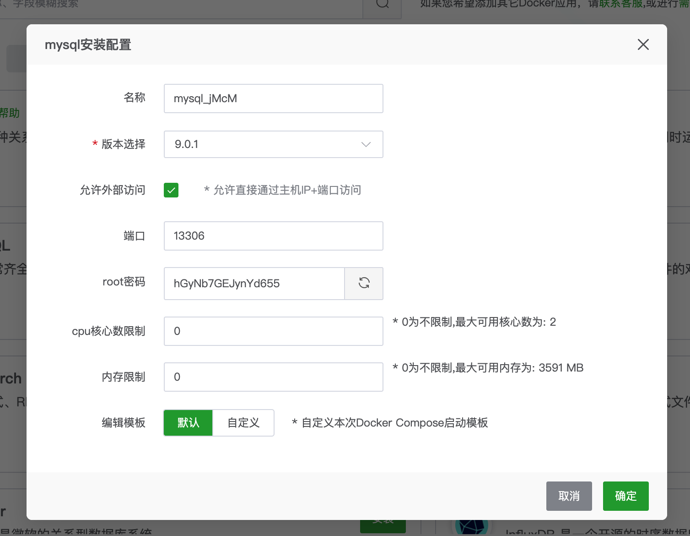The image size is (690, 536).
Task: Open the 联系客服 link in background page
Action: coord(621,4)
